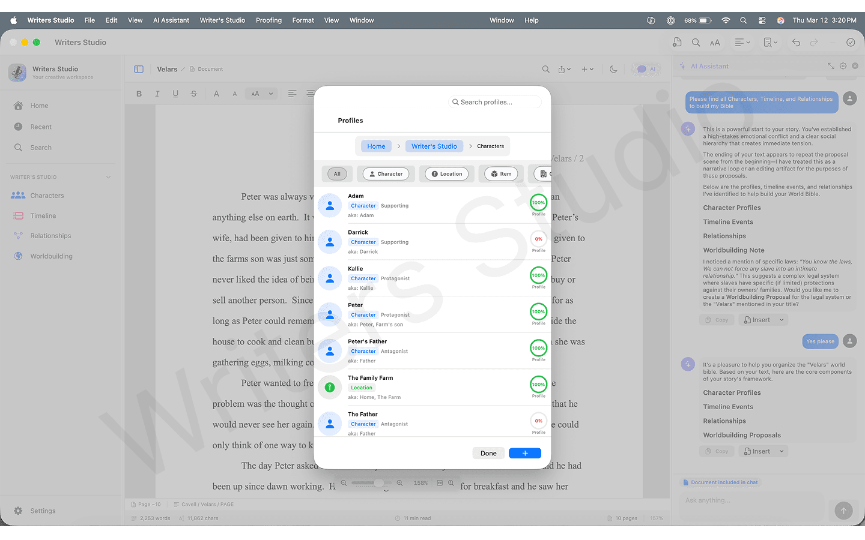Open Relationships in left sidebar
The width and height of the screenshot is (865, 540).
click(50, 236)
